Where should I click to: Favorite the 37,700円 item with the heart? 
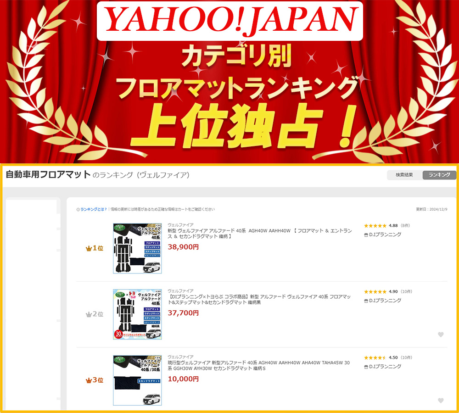pos(441,335)
